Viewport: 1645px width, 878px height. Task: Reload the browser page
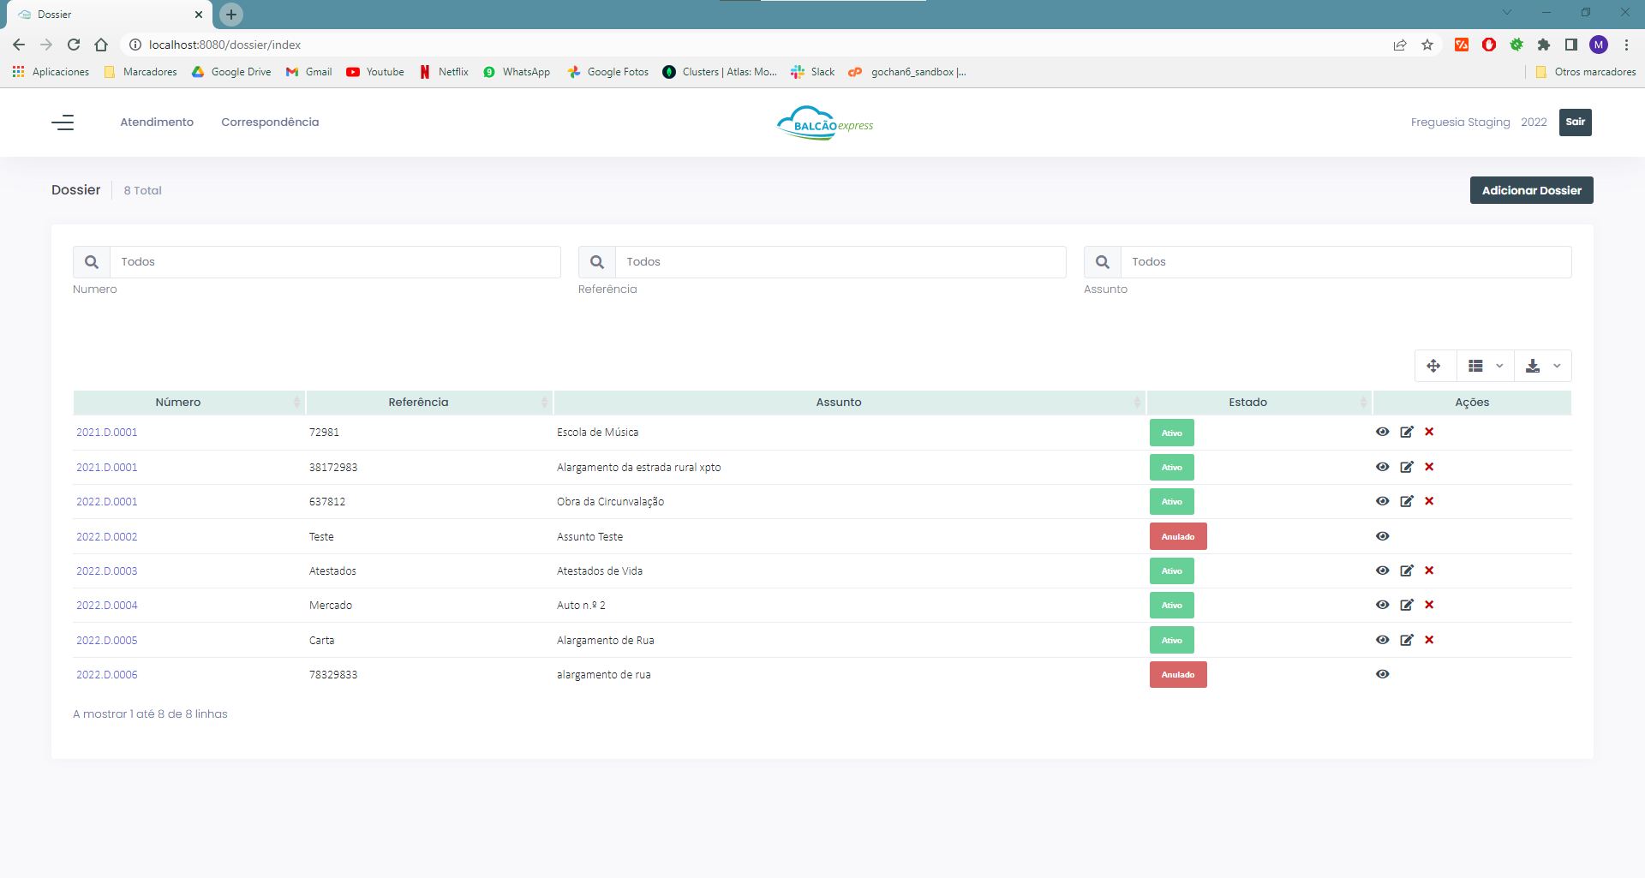coord(74,45)
